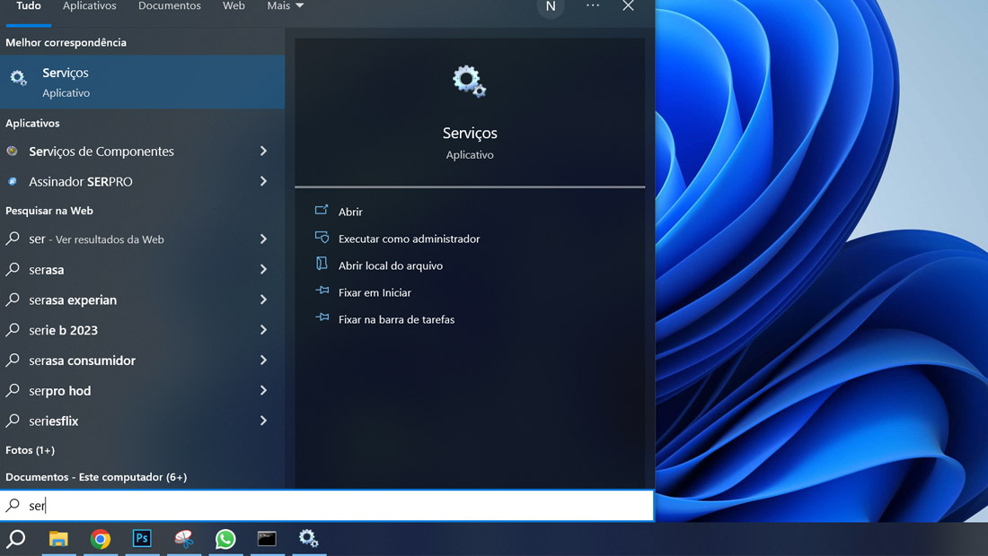Expand Serviços de Componentes chevron

263,151
